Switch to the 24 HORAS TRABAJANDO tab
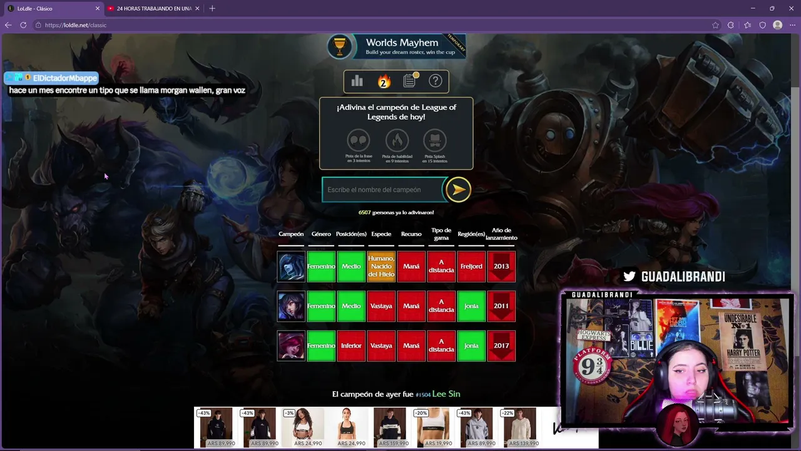The image size is (801, 451). pos(155,9)
